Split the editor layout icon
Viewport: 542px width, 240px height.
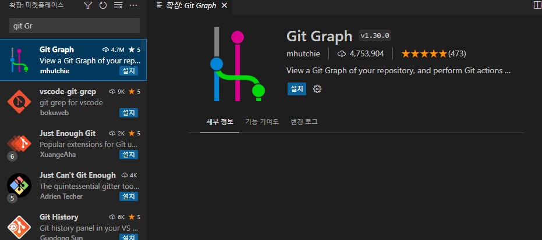click(x=537, y=5)
